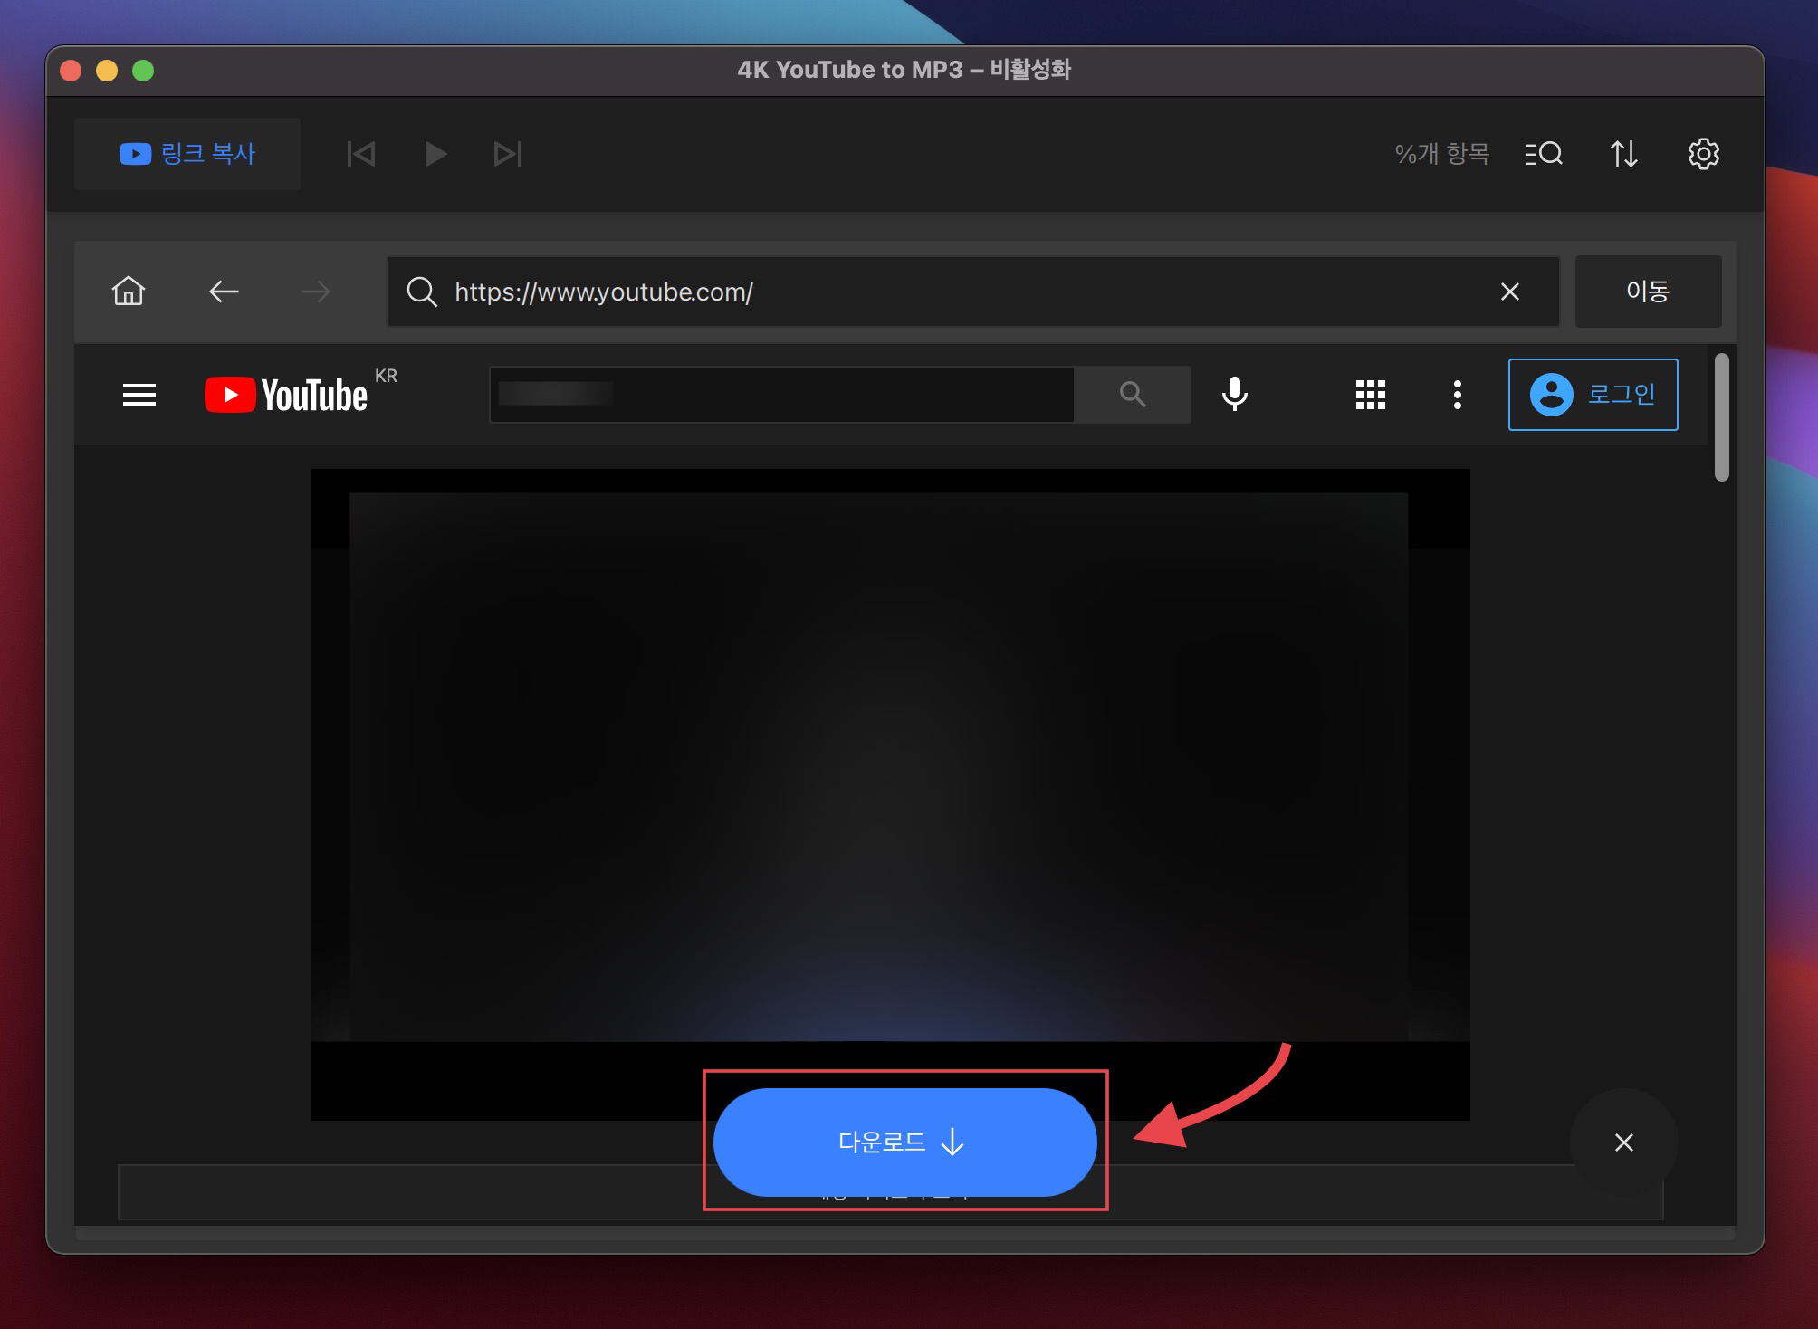This screenshot has width=1818, height=1329.
Task: Clear the URL with X icon
Action: click(1509, 292)
